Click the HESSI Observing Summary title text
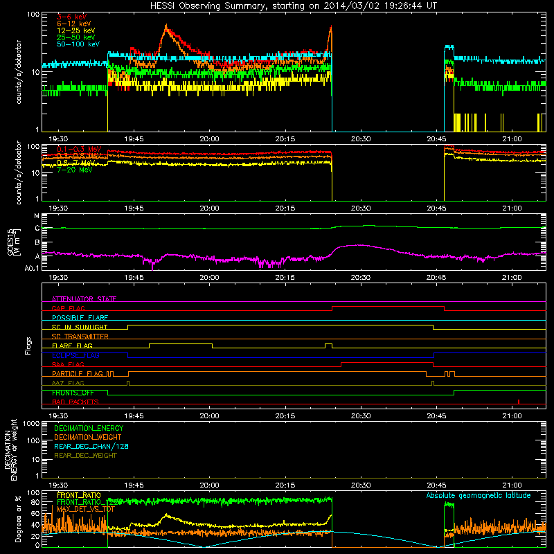 click(x=294, y=6)
